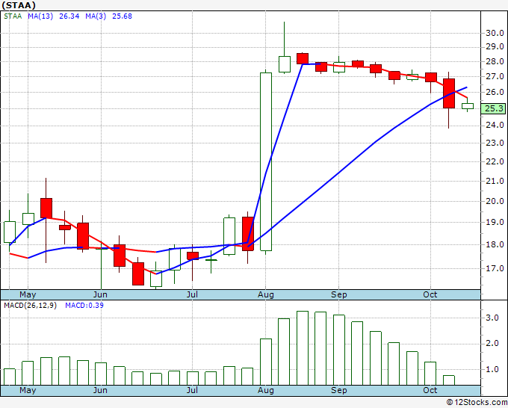Click the MA(13) value 26.34
Screen dimensions: 508x408
click(69, 16)
